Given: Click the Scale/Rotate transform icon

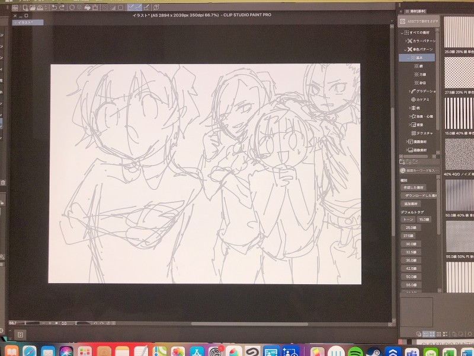Looking at the screenshot, I should coord(95,8).
